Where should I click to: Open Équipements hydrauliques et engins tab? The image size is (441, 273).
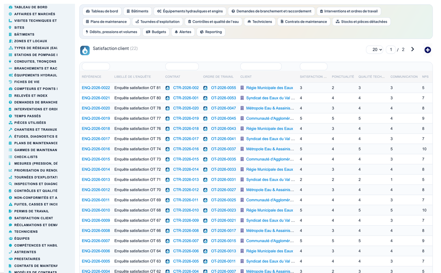190,11
